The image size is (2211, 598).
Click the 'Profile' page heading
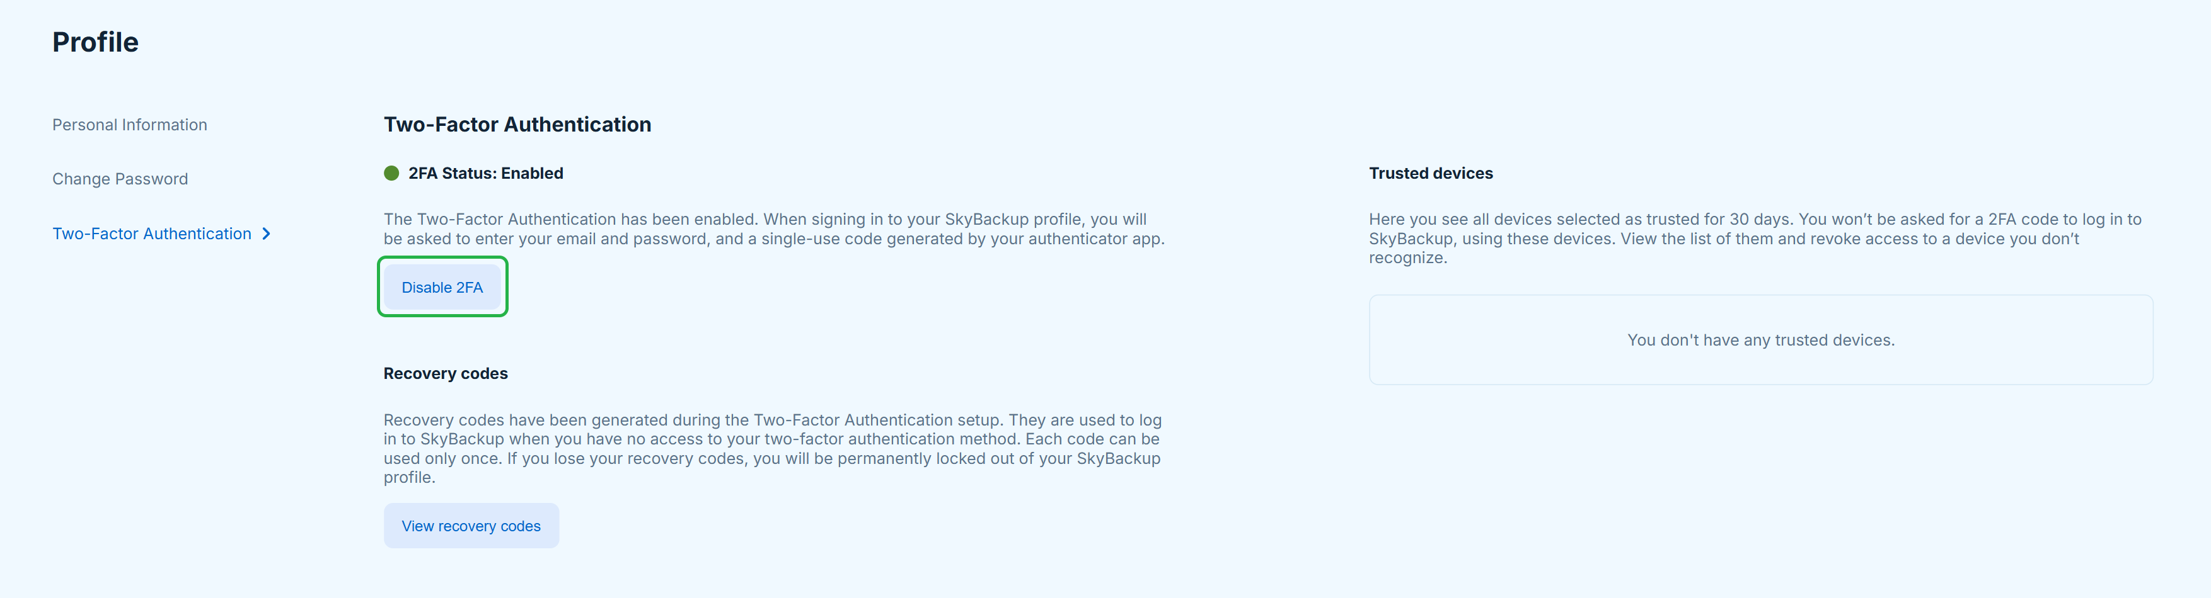[95, 42]
